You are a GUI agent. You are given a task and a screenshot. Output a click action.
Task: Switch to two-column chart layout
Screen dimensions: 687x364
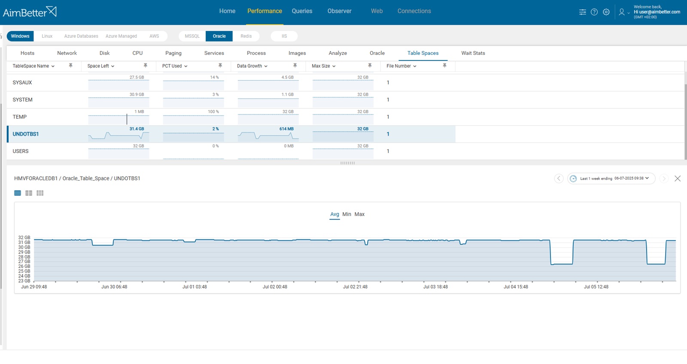coord(29,193)
